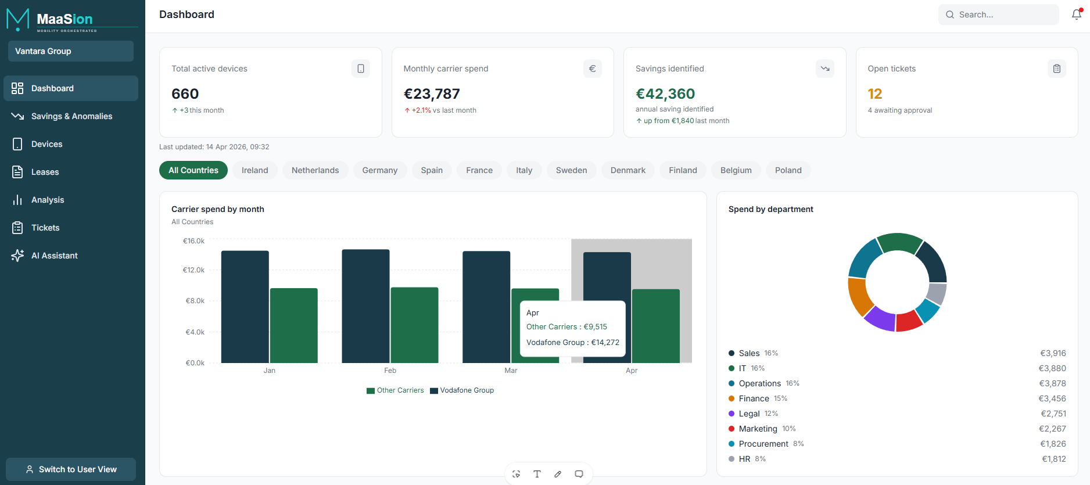Viewport: 1090px width, 485px height.
Task: Filter by France
Action: [479, 170]
